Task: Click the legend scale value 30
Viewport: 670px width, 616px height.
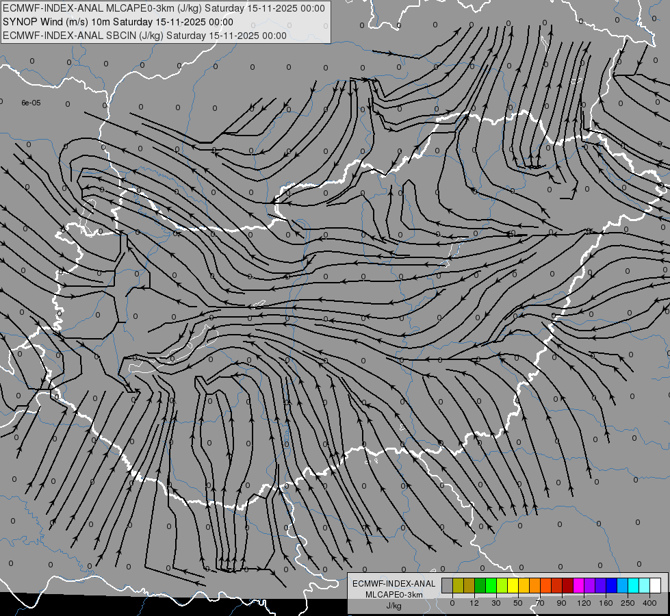Action: [496, 603]
